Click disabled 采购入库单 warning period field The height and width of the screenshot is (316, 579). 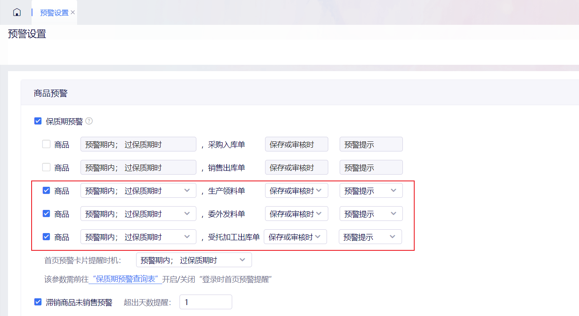(138, 144)
